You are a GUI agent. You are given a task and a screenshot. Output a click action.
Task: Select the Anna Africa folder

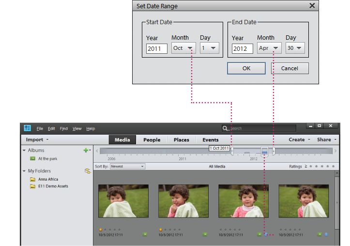pyautogui.click(x=48, y=179)
